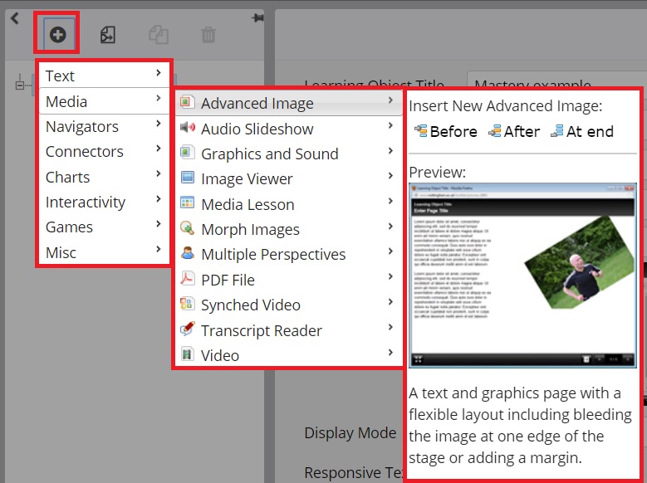
Task: Insert Advanced Image After current page
Action: point(514,131)
